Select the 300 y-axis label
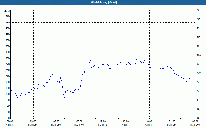The width and height of the screenshot is (206, 128). click(x=8, y=58)
